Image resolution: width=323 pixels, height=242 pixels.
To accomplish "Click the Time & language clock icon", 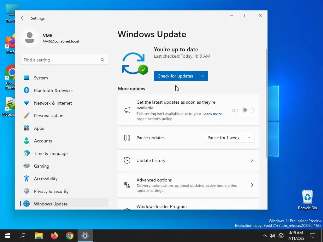I will pyautogui.click(x=26, y=153).
